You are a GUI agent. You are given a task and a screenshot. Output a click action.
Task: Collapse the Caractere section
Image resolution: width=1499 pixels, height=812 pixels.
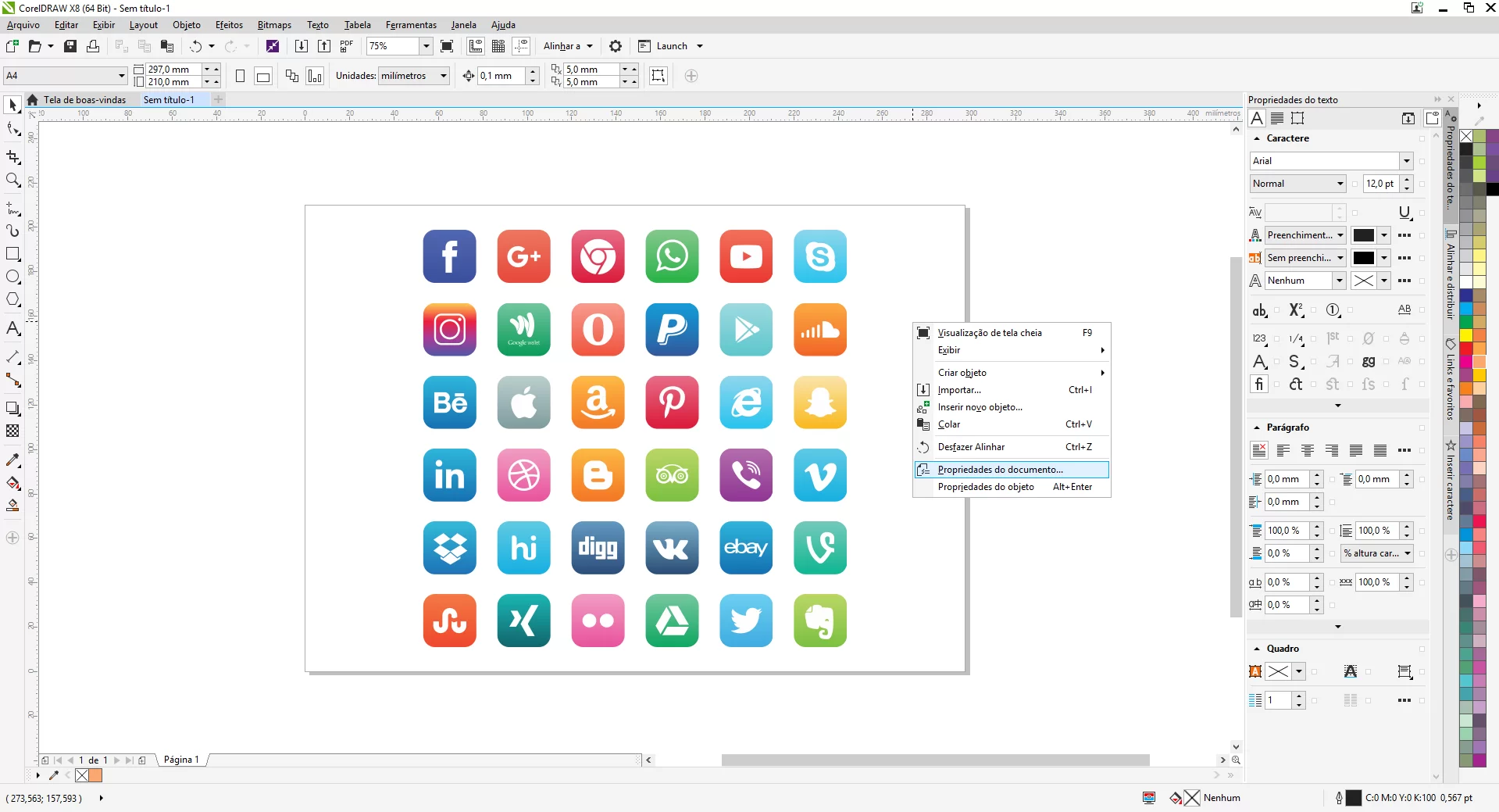pos(1257,138)
